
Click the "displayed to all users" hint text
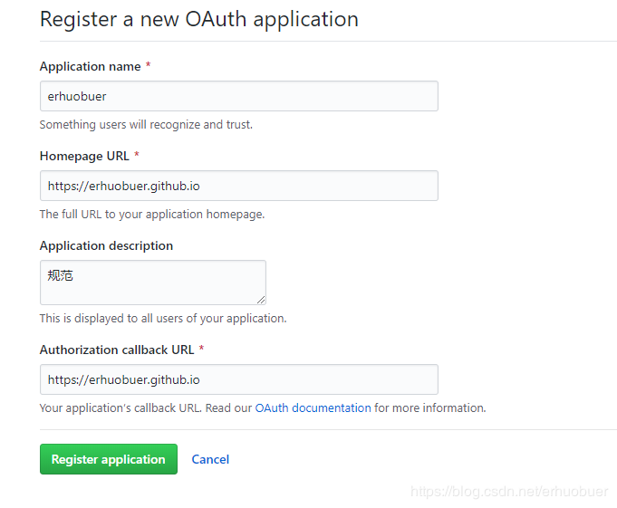163,319
